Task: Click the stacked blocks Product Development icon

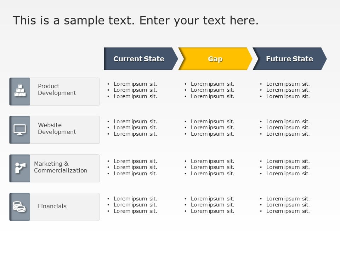Action: coord(20,91)
